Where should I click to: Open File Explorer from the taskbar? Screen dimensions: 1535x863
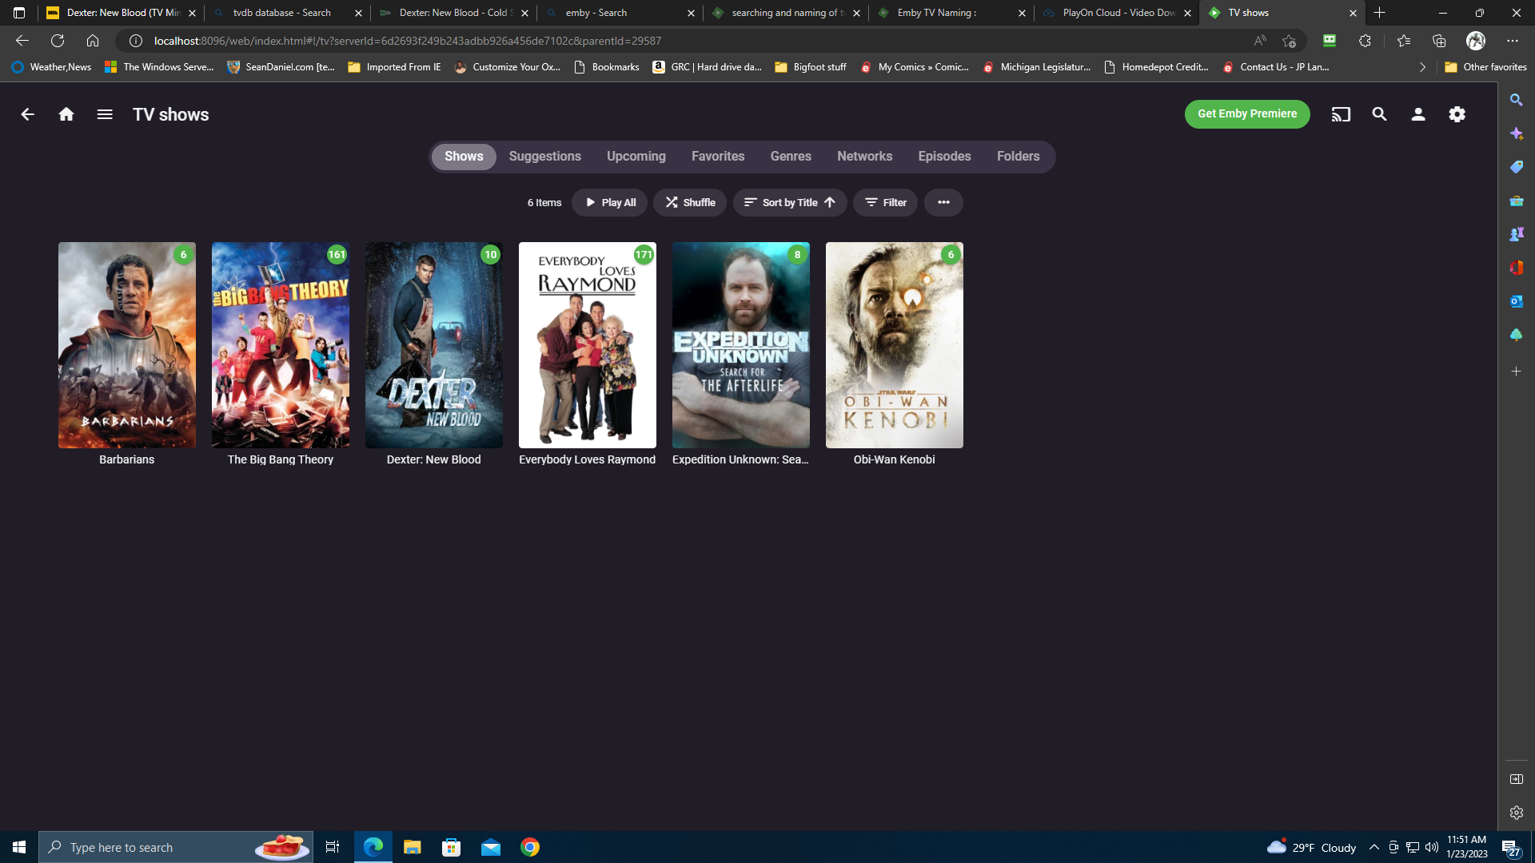412,847
